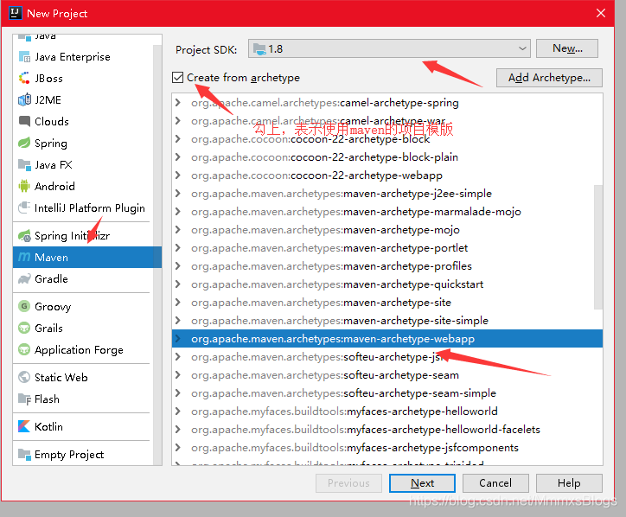Viewport: 626px width, 517px height.
Task: Click the Help button
Action: (569, 483)
